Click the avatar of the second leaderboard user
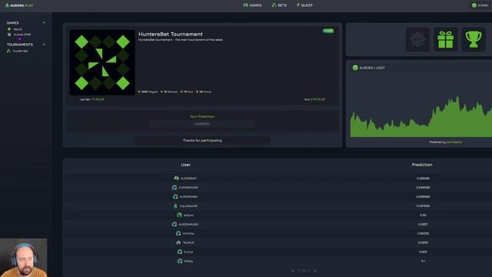Viewport: 492px width, 277px height. click(x=175, y=188)
